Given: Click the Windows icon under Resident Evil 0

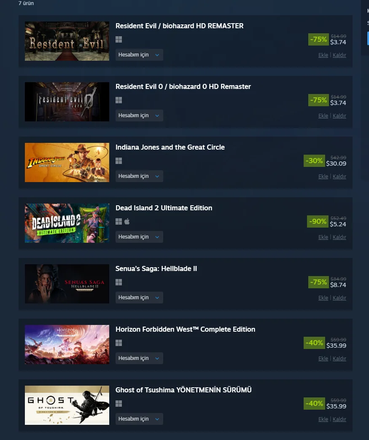Looking at the screenshot, I should click(x=119, y=100).
